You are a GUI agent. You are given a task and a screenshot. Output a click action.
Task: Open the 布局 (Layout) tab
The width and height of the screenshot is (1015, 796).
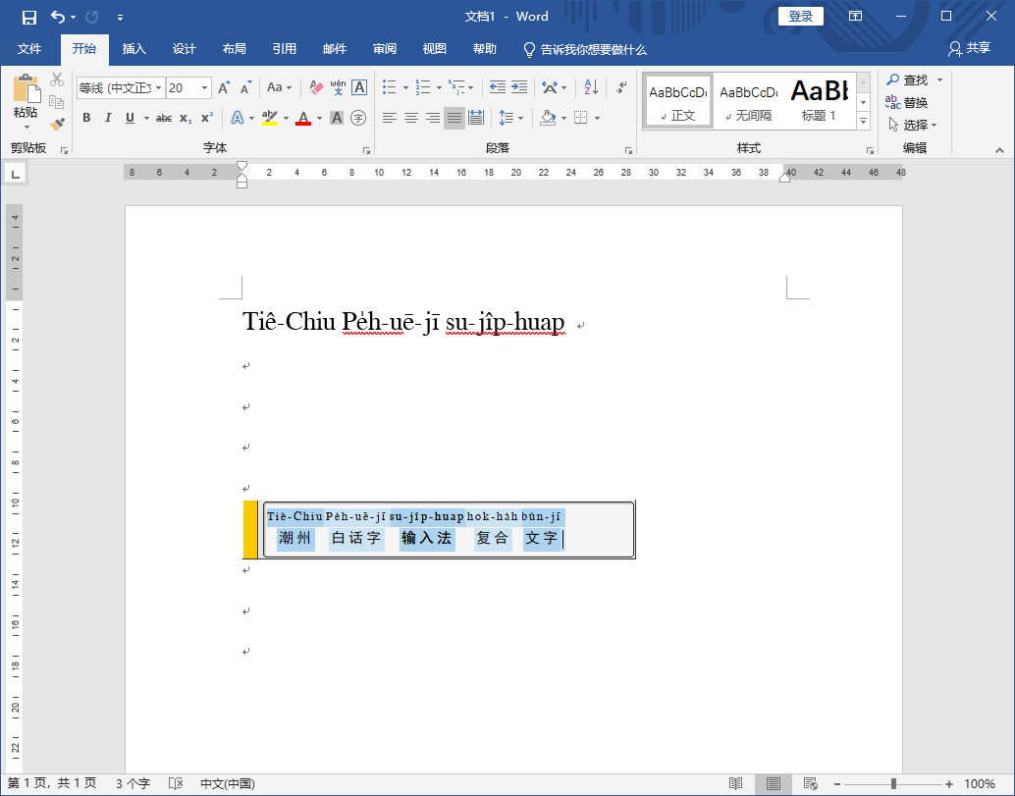click(234, 49)
